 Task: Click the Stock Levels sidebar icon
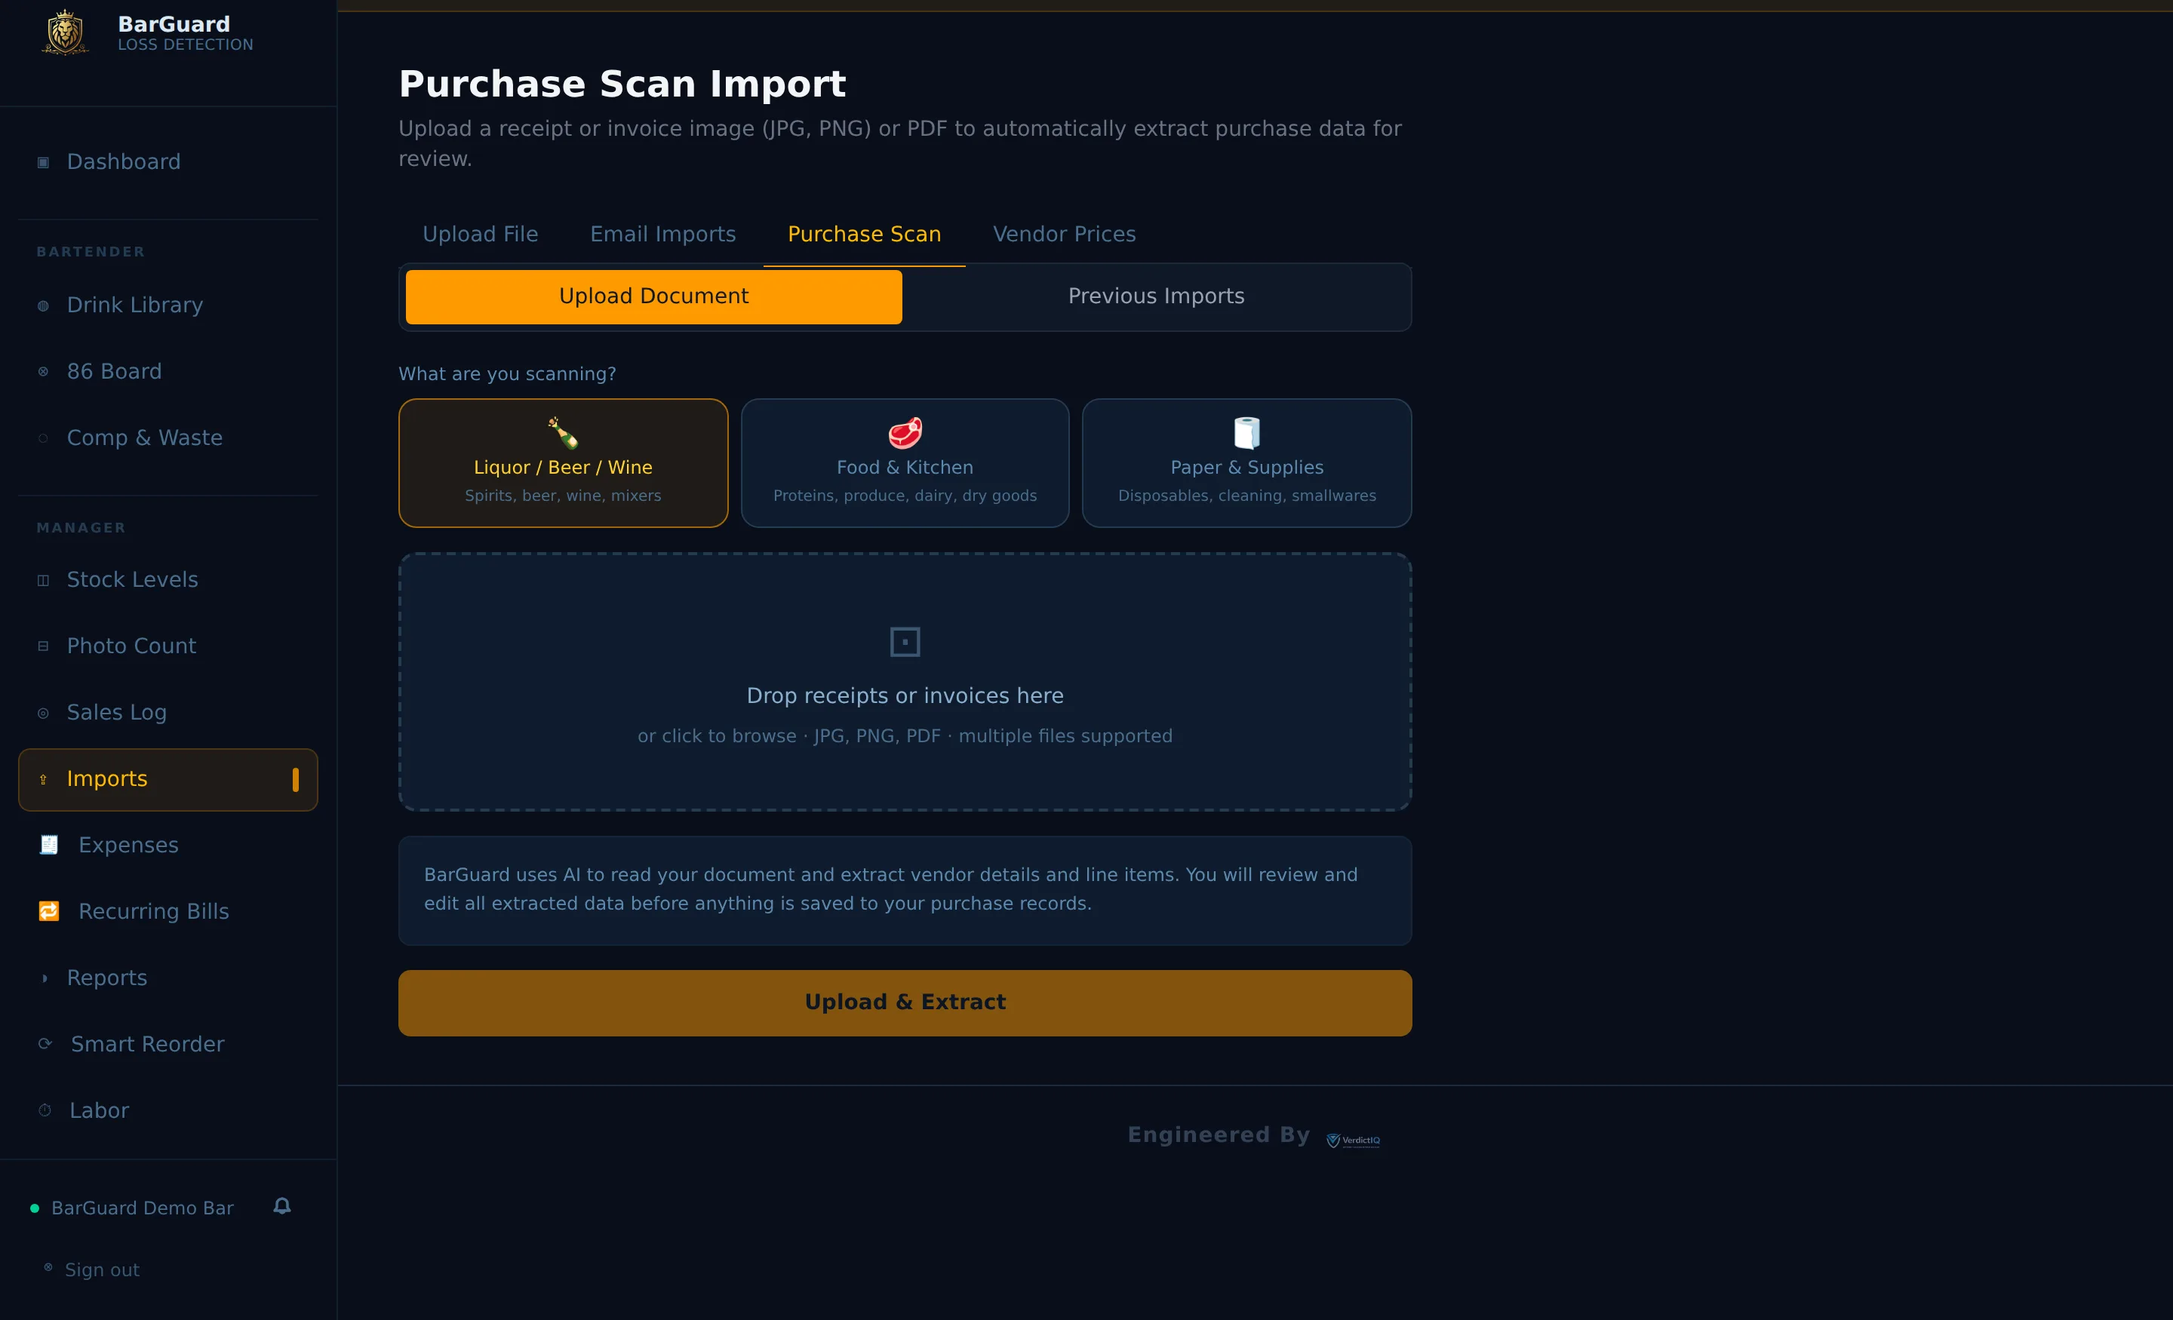tap(43, 580)
